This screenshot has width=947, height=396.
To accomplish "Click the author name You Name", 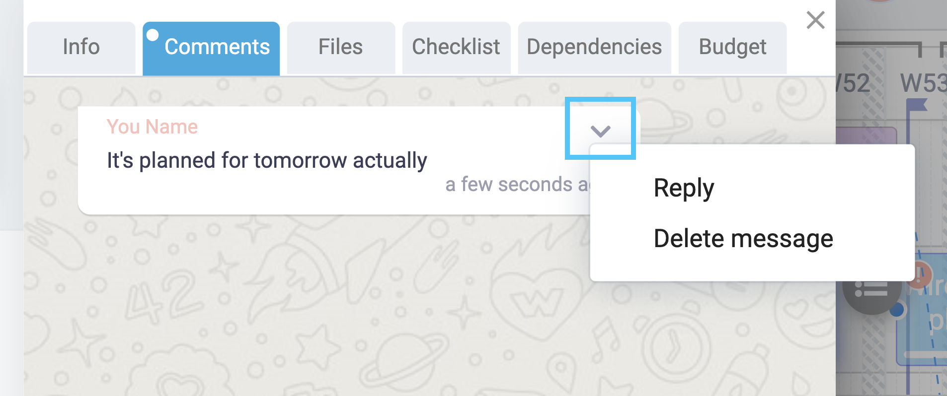I will click(x=152, y=127).
